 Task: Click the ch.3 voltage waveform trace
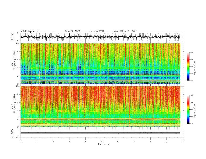100,133
